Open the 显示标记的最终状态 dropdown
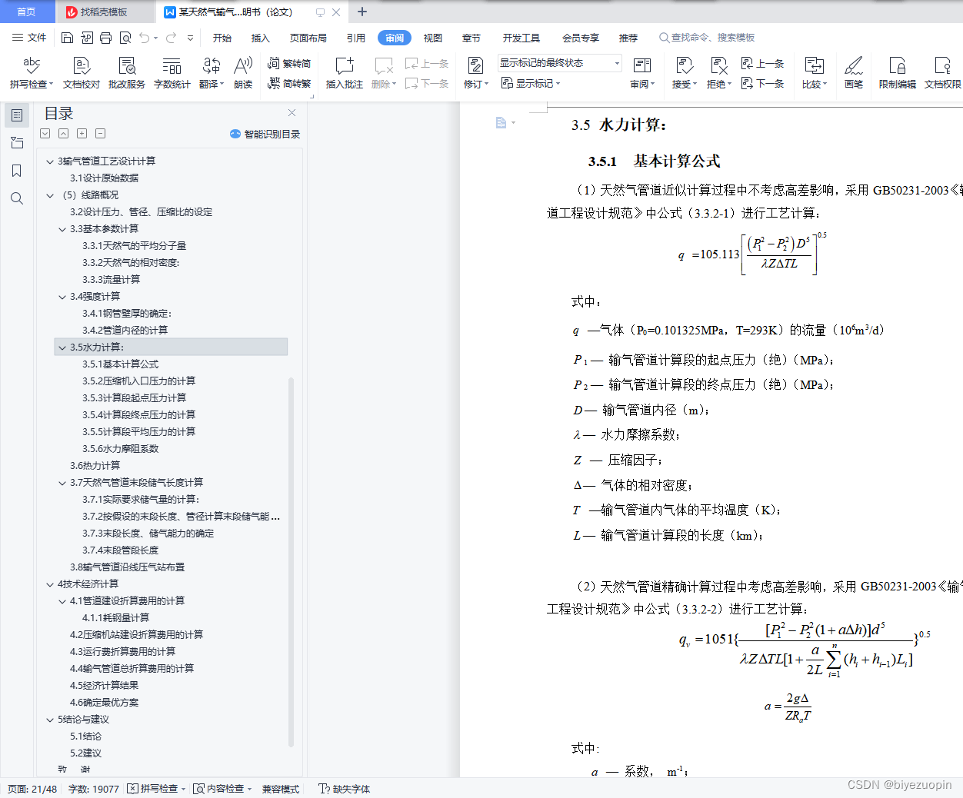This screenshot has height=798, width=963. click(x=559, y=63)
